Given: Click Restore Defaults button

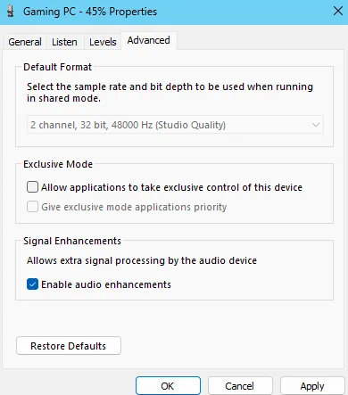Looking at the screenshot, I should click(69, 346).
